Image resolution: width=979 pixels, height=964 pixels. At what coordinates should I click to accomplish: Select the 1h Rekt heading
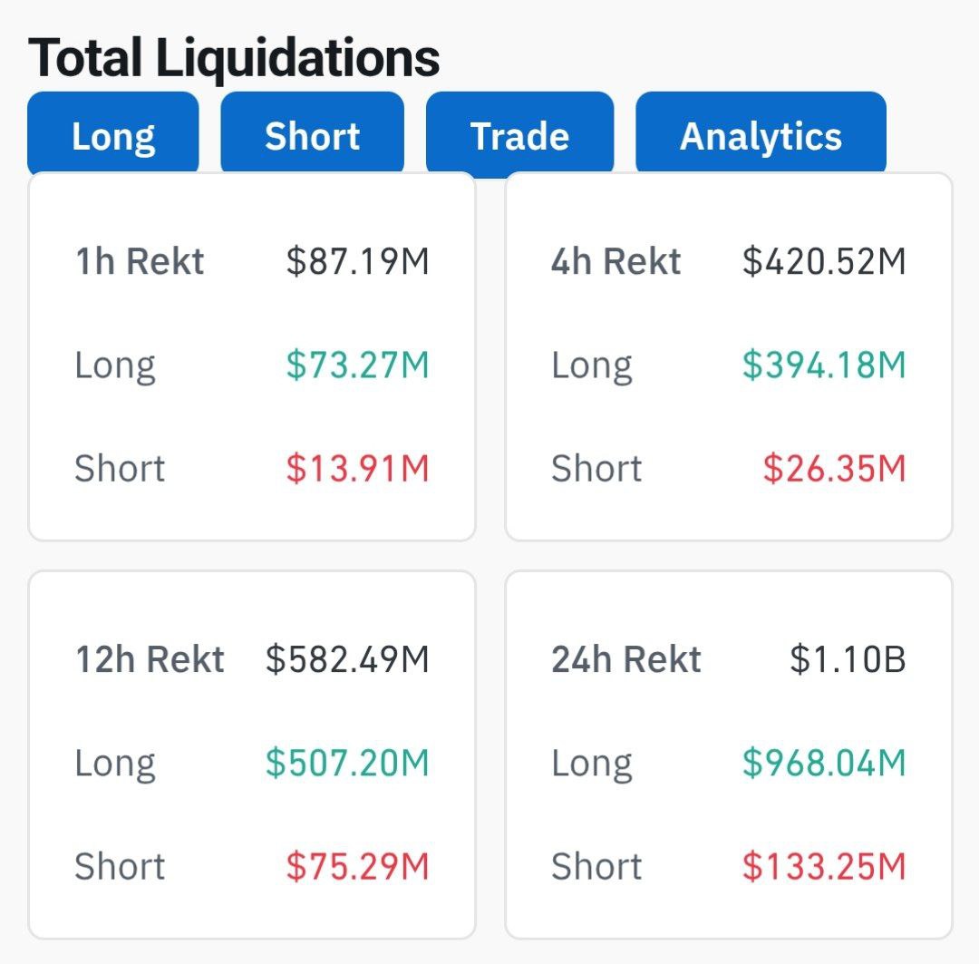[x=140, y=262]
